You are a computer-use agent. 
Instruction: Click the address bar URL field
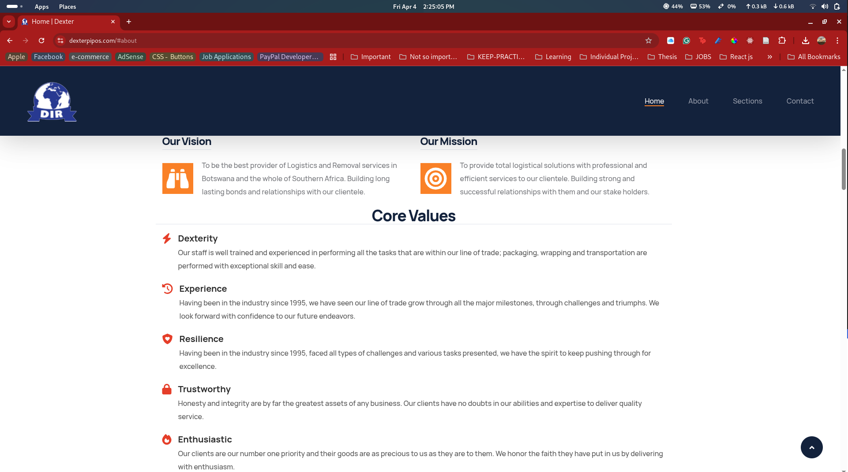(309, 41)
